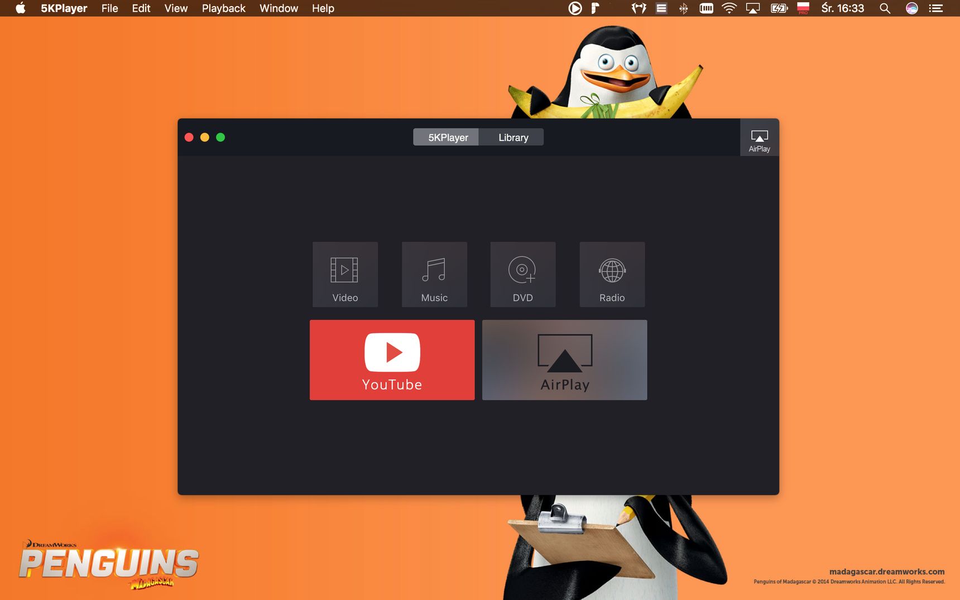
Task: Open the Window menu
Action: coord(279,8)
